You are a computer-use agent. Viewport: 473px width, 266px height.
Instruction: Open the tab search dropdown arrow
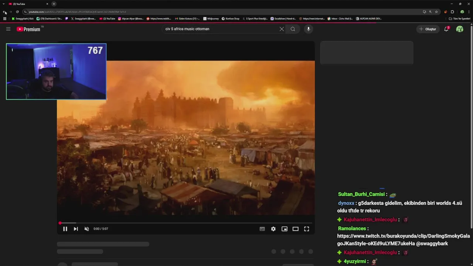(x=3, y=4)
